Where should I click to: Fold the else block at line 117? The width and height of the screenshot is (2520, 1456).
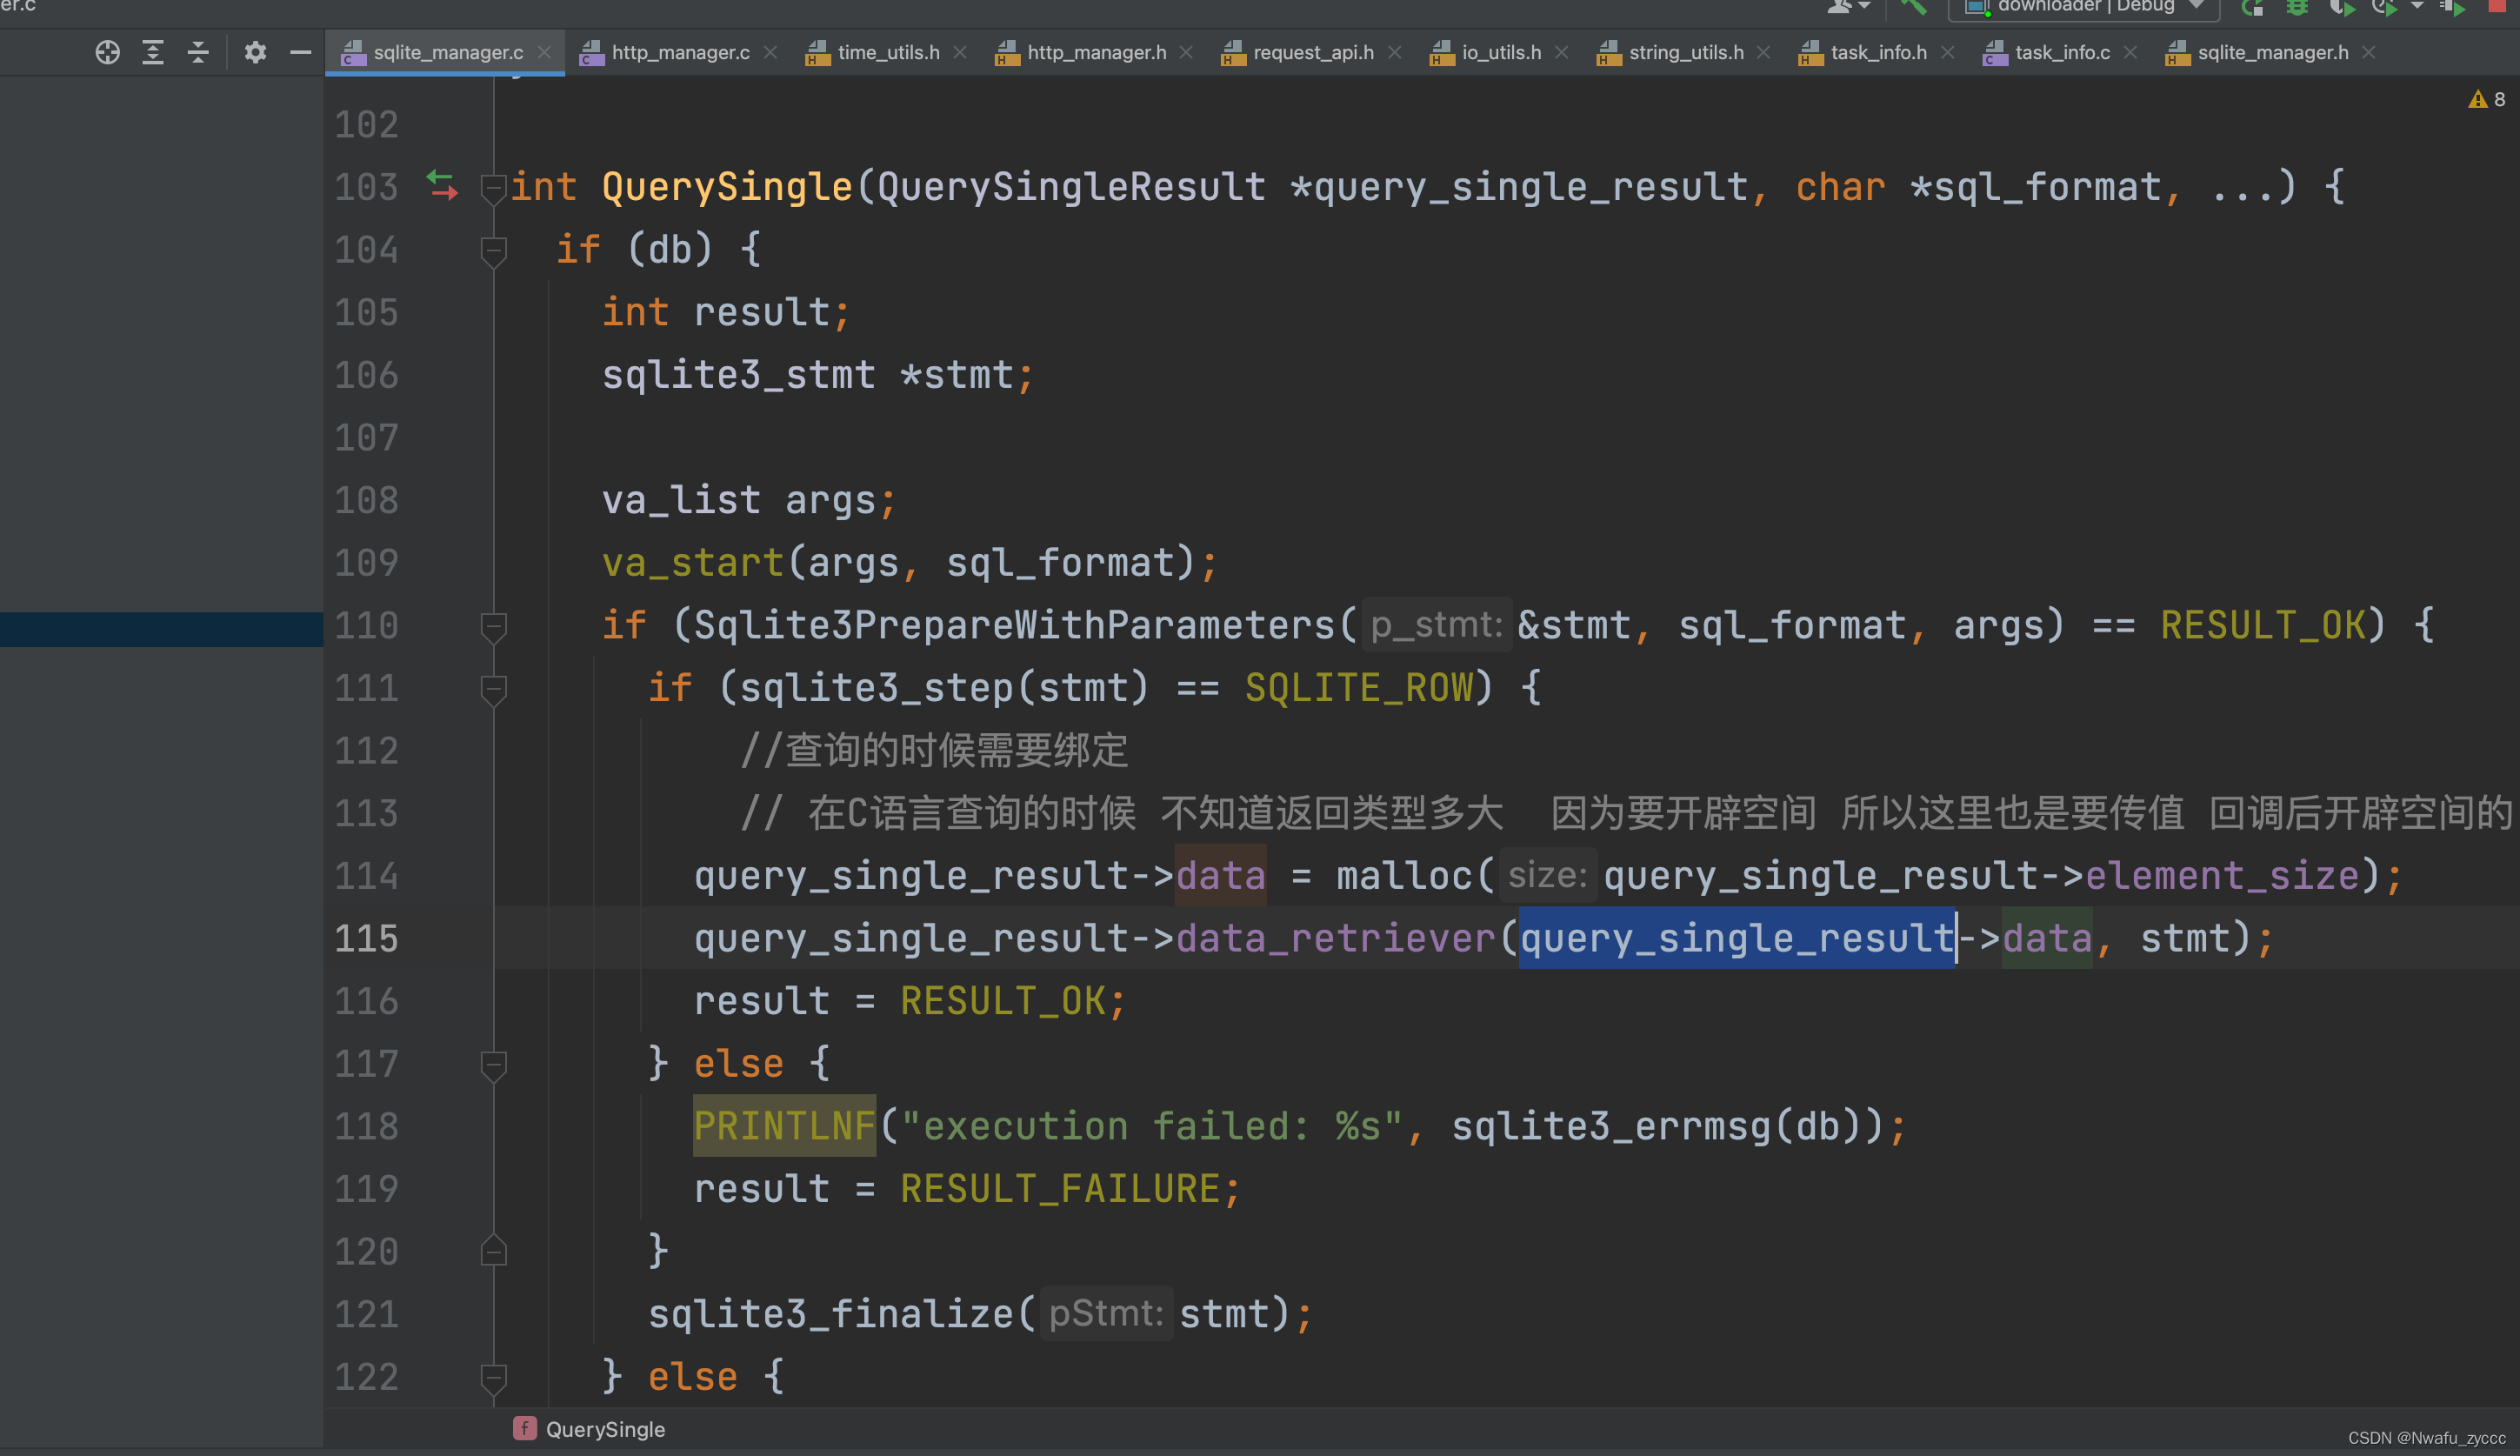click(493, 1064)
